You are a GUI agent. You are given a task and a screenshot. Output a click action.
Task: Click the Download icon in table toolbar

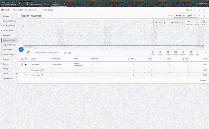183,52
